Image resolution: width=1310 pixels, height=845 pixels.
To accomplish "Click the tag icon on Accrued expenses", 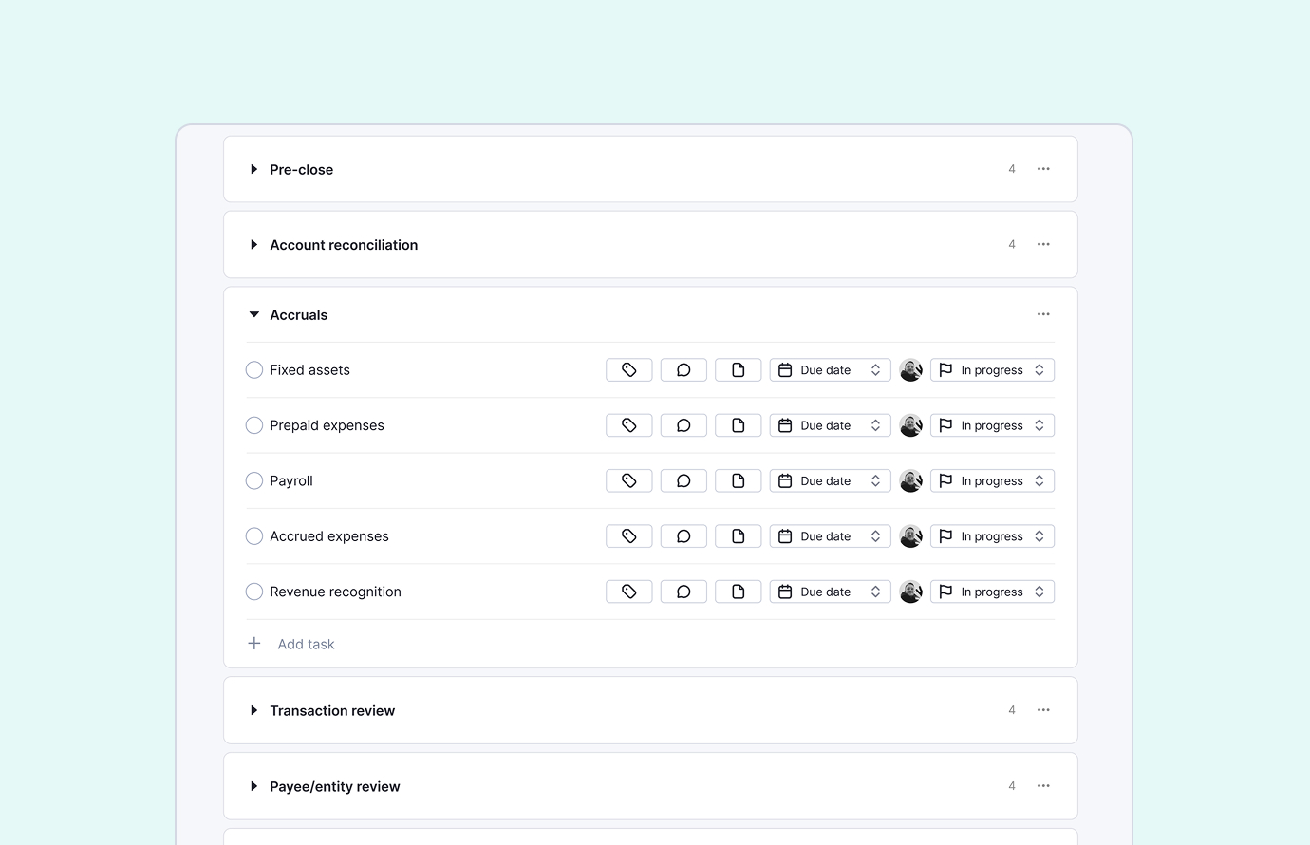I will 628,536.
